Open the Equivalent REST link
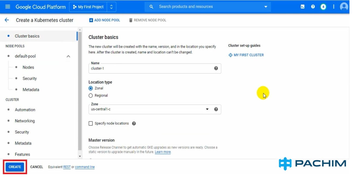Screen dimensions: 356x181 click(67, 167)
